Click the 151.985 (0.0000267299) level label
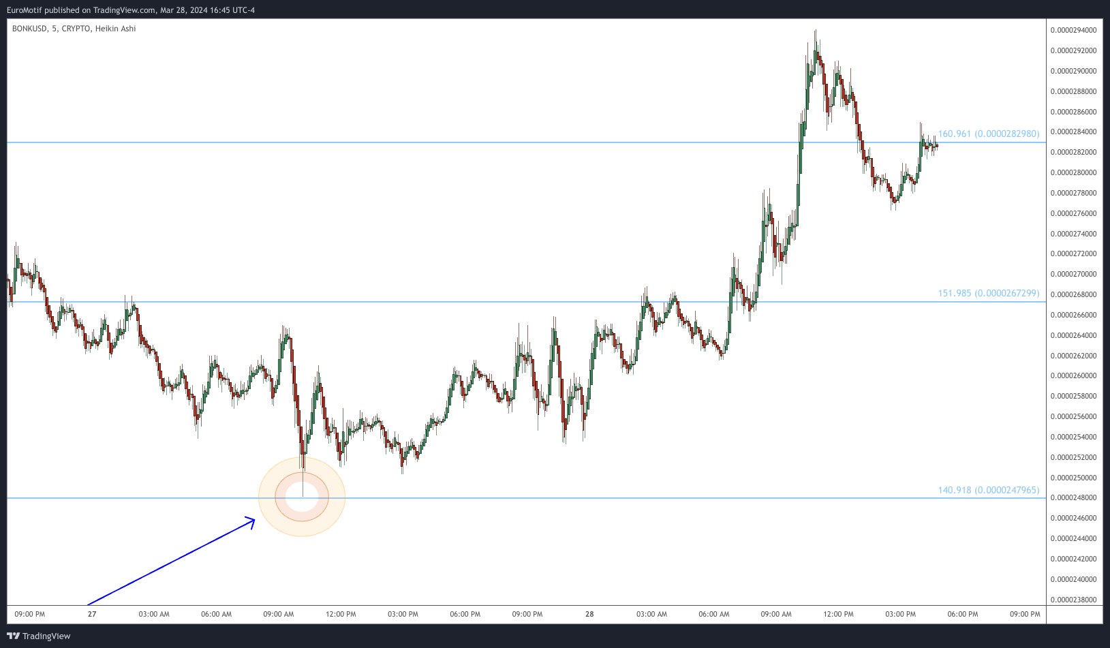This screenshot has height=648, width=1110. point(989,293)
